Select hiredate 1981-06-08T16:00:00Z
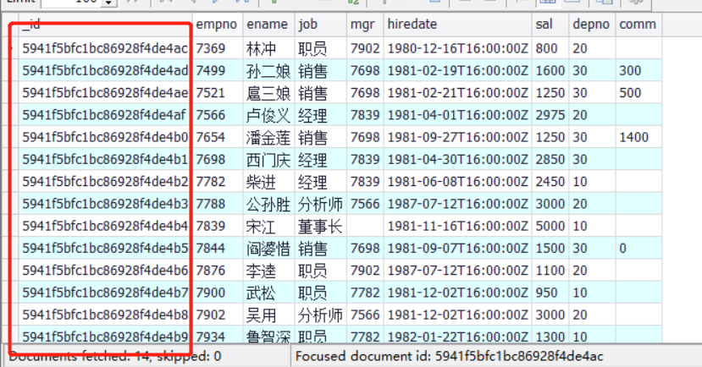Image resolution: width=702 pixels, height=367 pixels. (x=457, y=182)
